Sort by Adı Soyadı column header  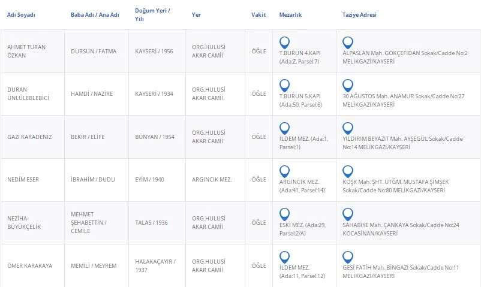tap(21, 15)
